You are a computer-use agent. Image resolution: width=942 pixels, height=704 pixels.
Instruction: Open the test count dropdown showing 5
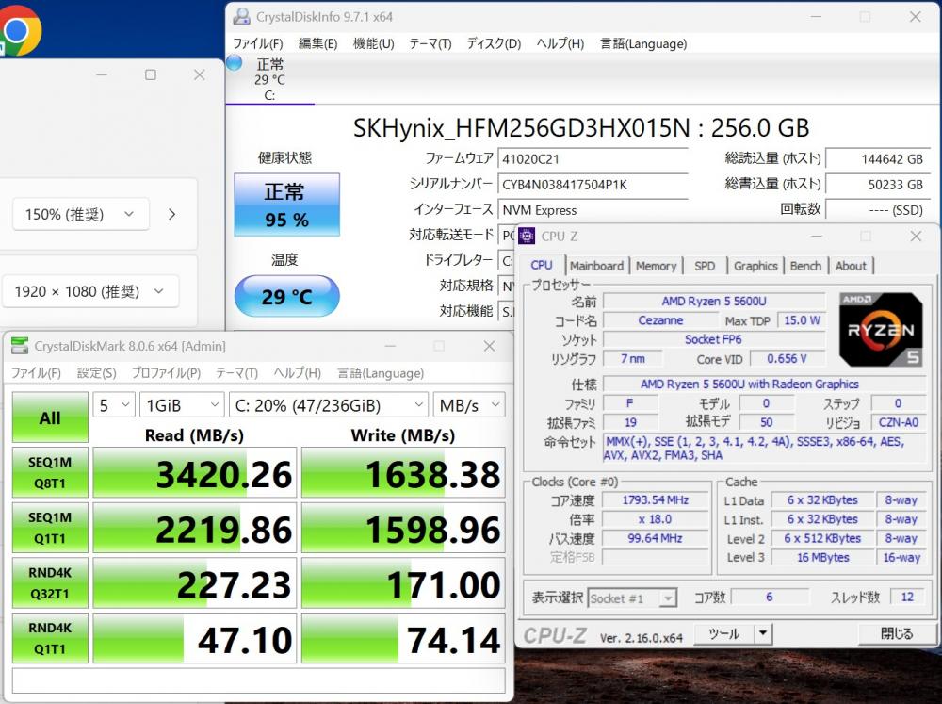point(114,405)
